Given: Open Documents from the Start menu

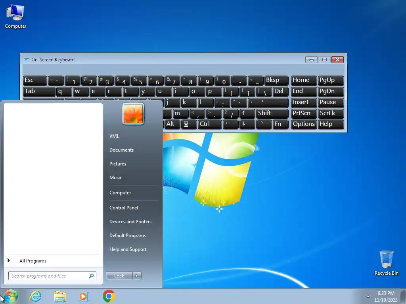Looking at the screenshot, I should 121,150.
